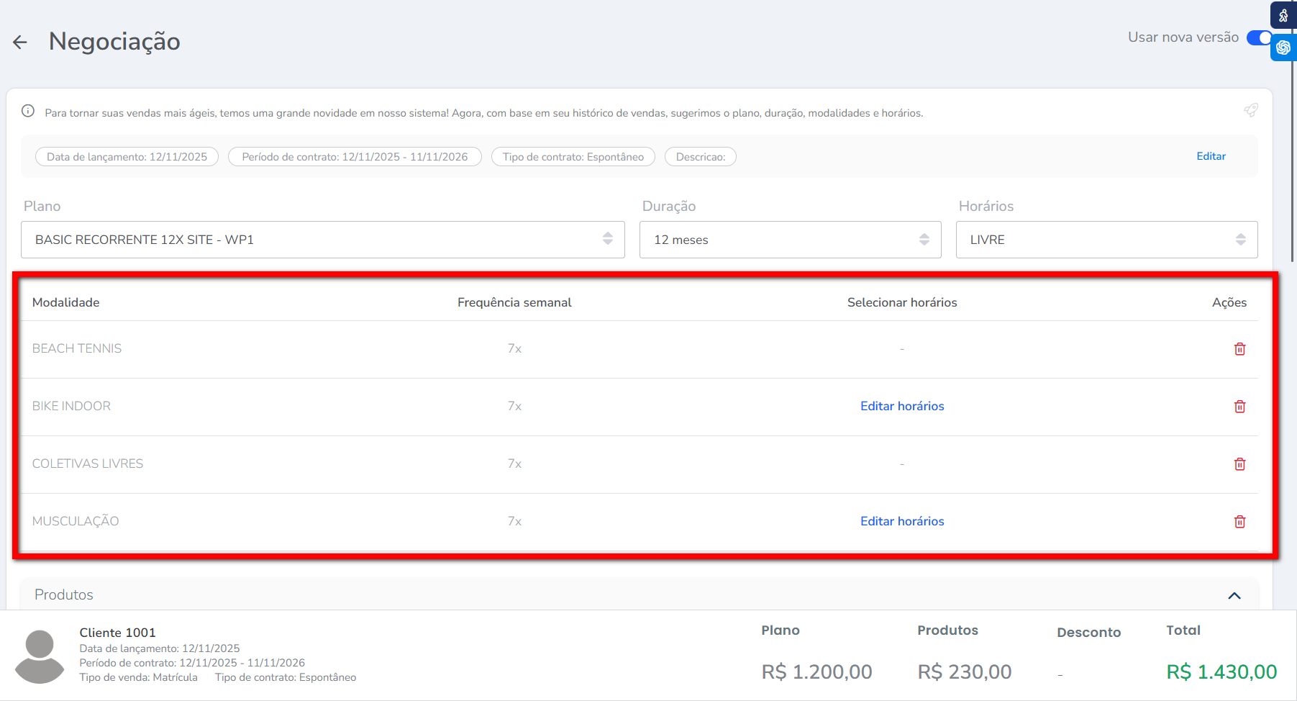The height and width of the screenshot is (701, 1297).
Task: Click Editar horários for MUSCULAÇÃO
Action: click(x=902, y=521)
